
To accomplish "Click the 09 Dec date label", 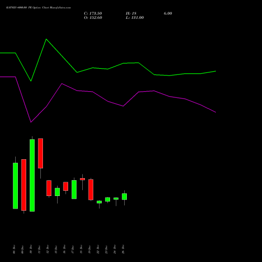I will 23,249.
